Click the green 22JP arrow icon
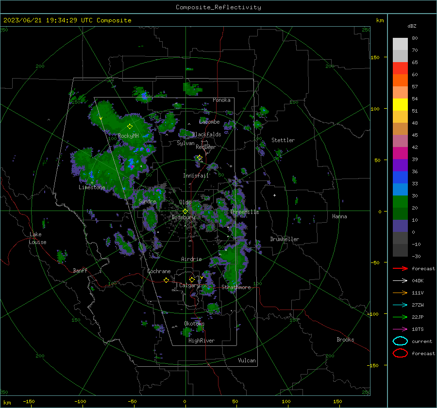 (x=400, y=317)
